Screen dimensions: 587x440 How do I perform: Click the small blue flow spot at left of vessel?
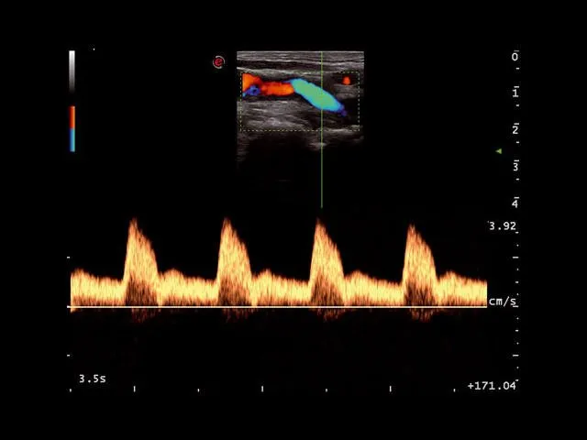coord(250,92)
